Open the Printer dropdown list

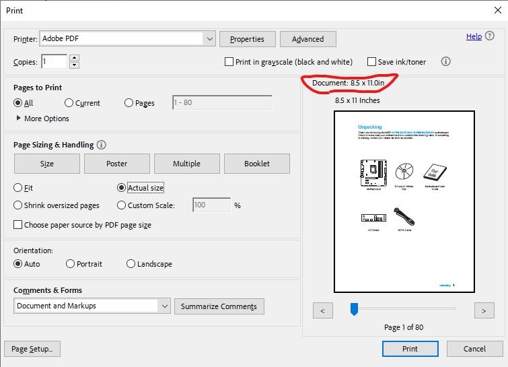[x=210, y=39]
